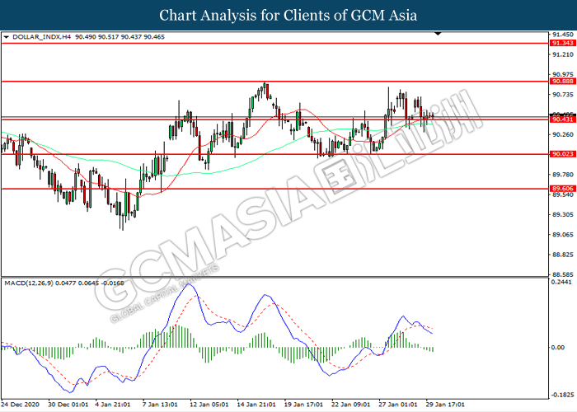This screenshot has width=577, height=412.
Task: Select the 91.343 red price level label
Action: coord(563,44)
